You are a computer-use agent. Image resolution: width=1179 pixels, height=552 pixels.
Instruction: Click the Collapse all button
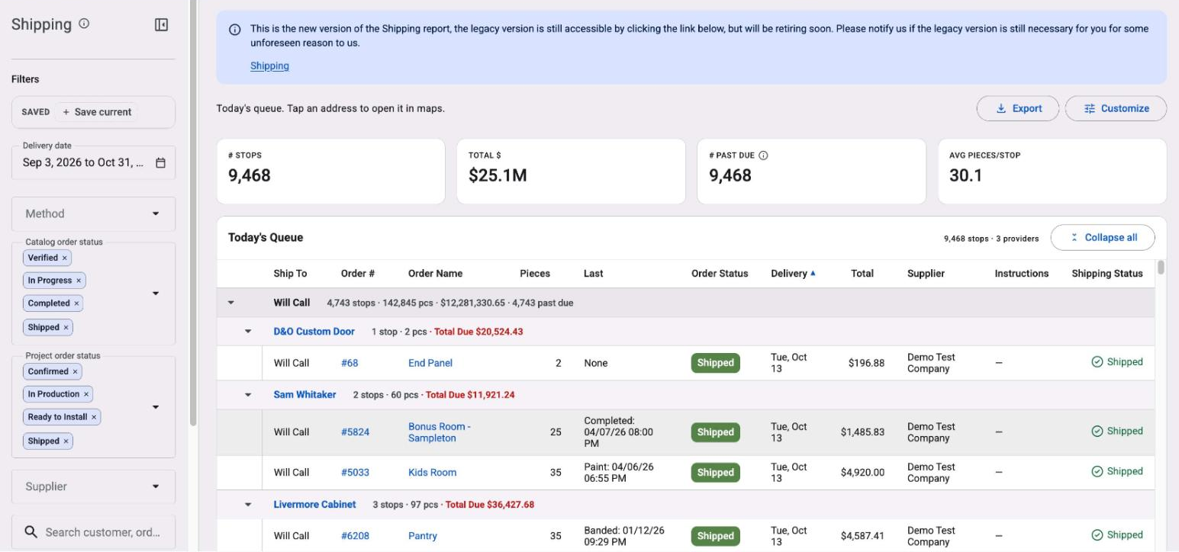point(1103,238)
